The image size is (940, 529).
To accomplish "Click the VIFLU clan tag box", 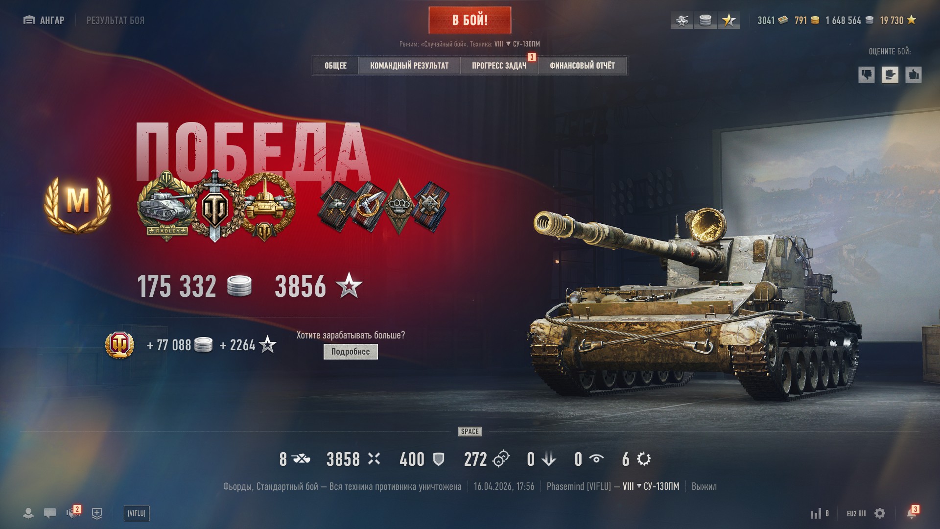I will pos(137,513).
